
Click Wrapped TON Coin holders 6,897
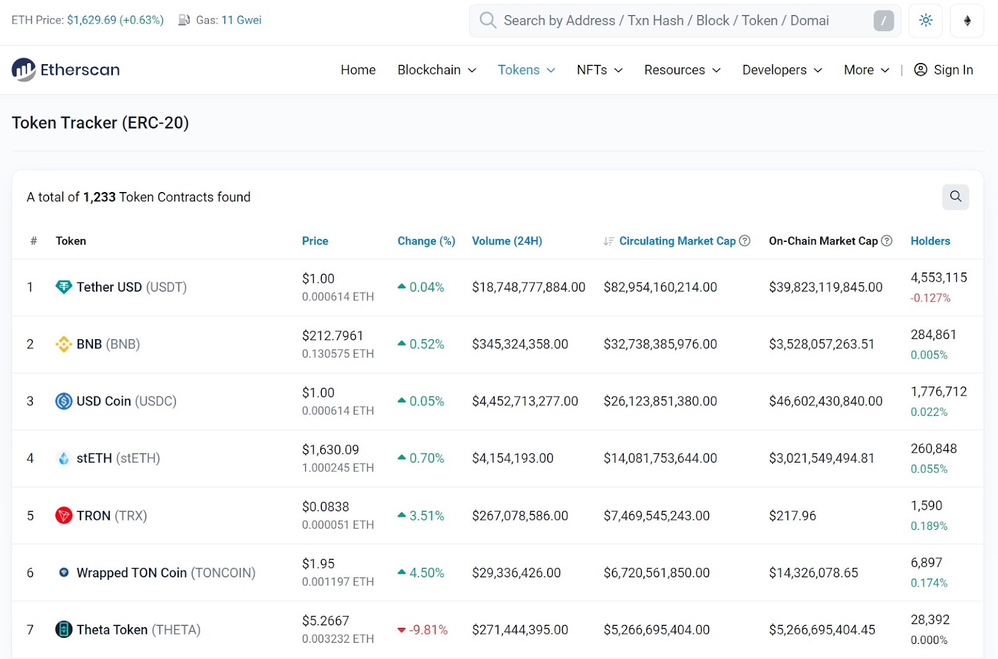click(x=926, y=562)
